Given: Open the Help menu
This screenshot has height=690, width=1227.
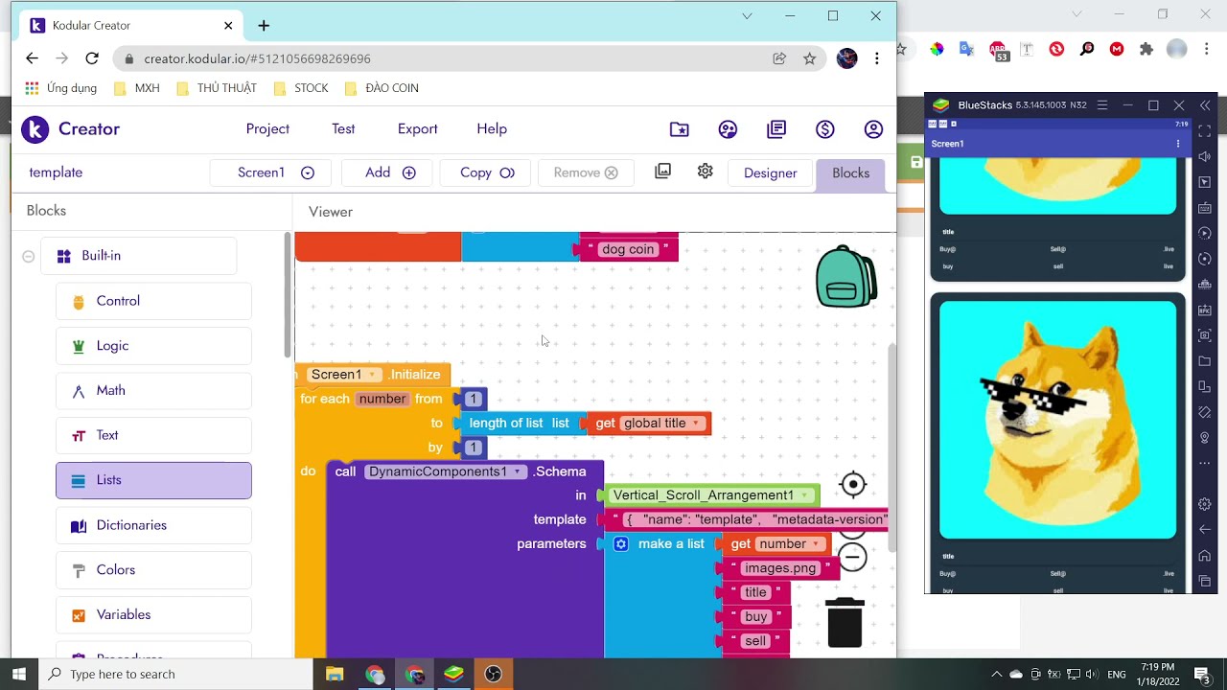Looking at the screenshot, I should point(492,129).
